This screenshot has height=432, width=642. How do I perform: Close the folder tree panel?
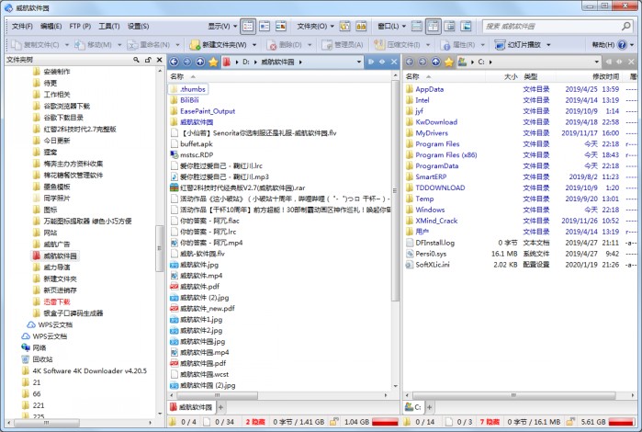[x=159, y=60]
